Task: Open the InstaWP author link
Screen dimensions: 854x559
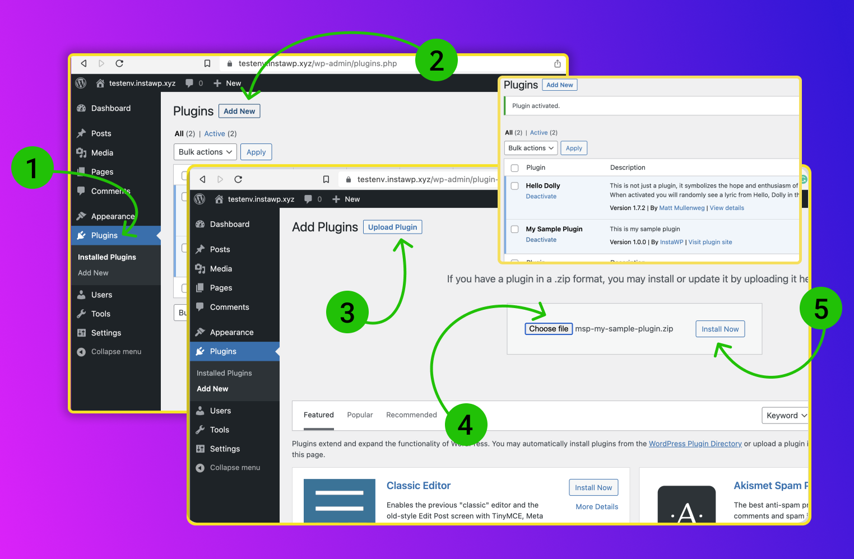Action: point(671,242)
